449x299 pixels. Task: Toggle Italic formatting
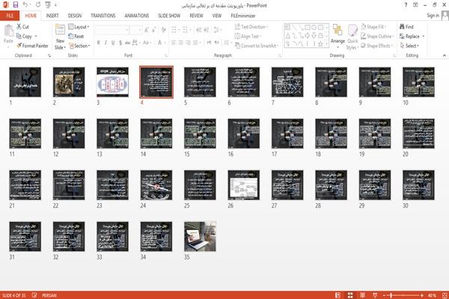click(106, 43)
